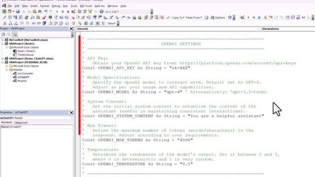The width and height of the screenshot is (315, 177).
Task: Open the Insert menu
Action: tap(34, 6)
